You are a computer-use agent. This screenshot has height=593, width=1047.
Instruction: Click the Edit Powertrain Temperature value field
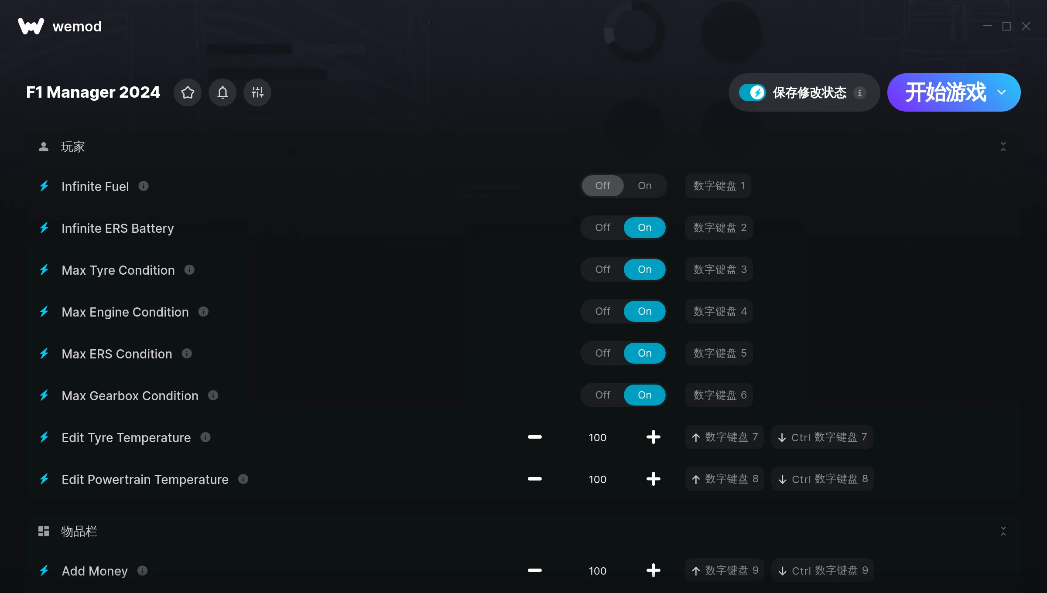click(x=598, y=479)
